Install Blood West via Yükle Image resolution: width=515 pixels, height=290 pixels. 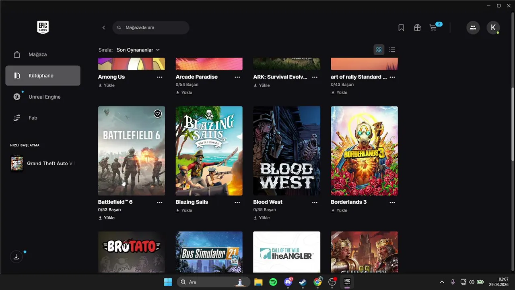pyautogui.click(x=262, y=218)
